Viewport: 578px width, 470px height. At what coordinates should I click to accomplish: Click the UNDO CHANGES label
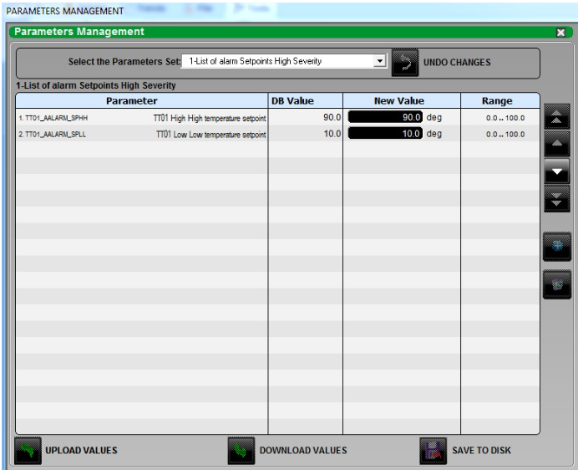pyautogui.click(x=457, y=63)
